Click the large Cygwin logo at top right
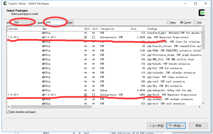Screen dimensions: 213x134 tap(202, 13)
